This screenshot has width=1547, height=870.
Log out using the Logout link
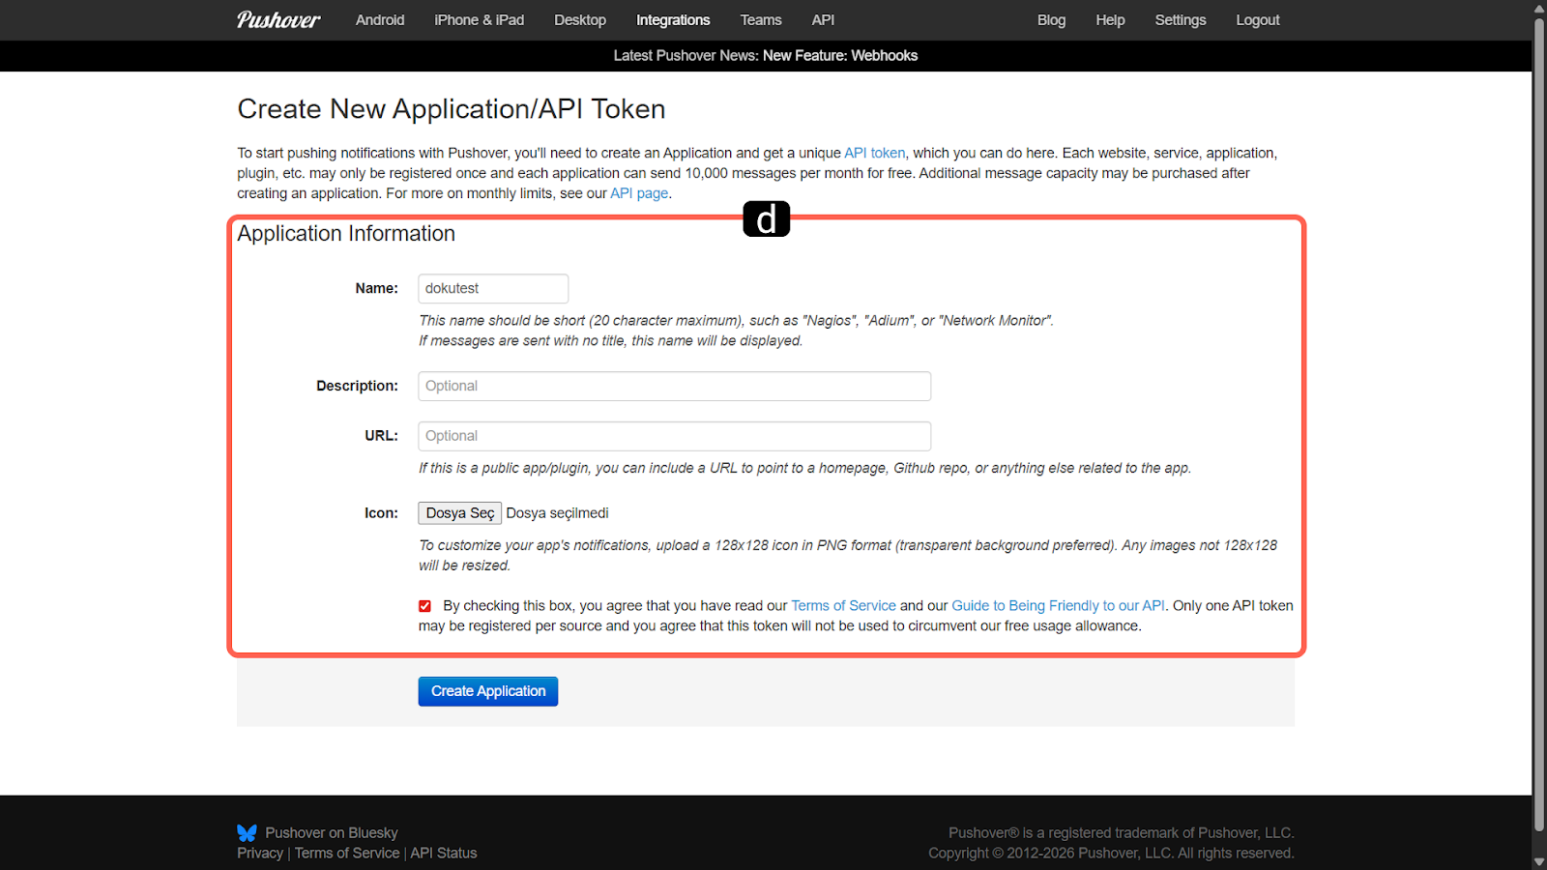click(1257, 20)
